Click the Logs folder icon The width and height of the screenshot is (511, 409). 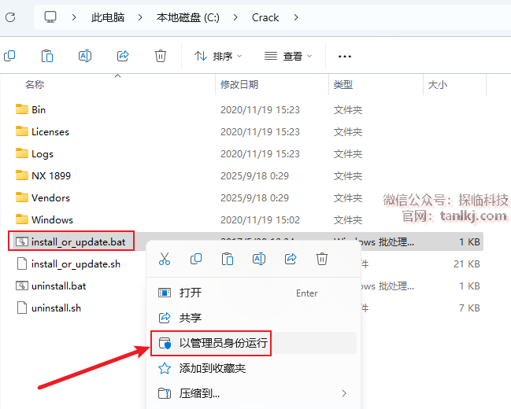pos(22,153)
